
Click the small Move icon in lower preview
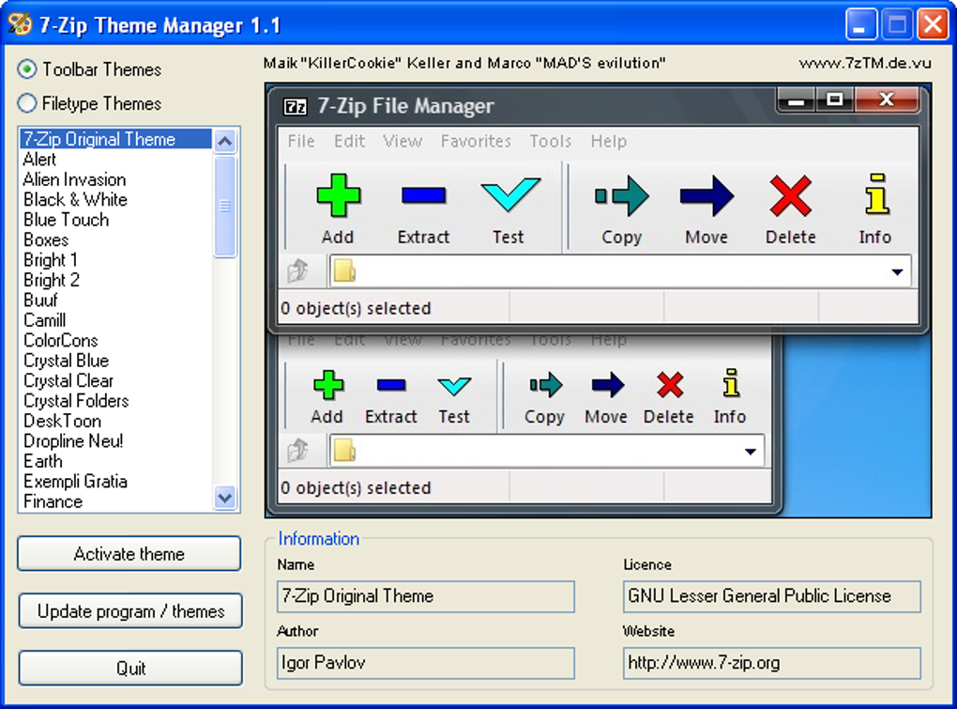[607, 385]
